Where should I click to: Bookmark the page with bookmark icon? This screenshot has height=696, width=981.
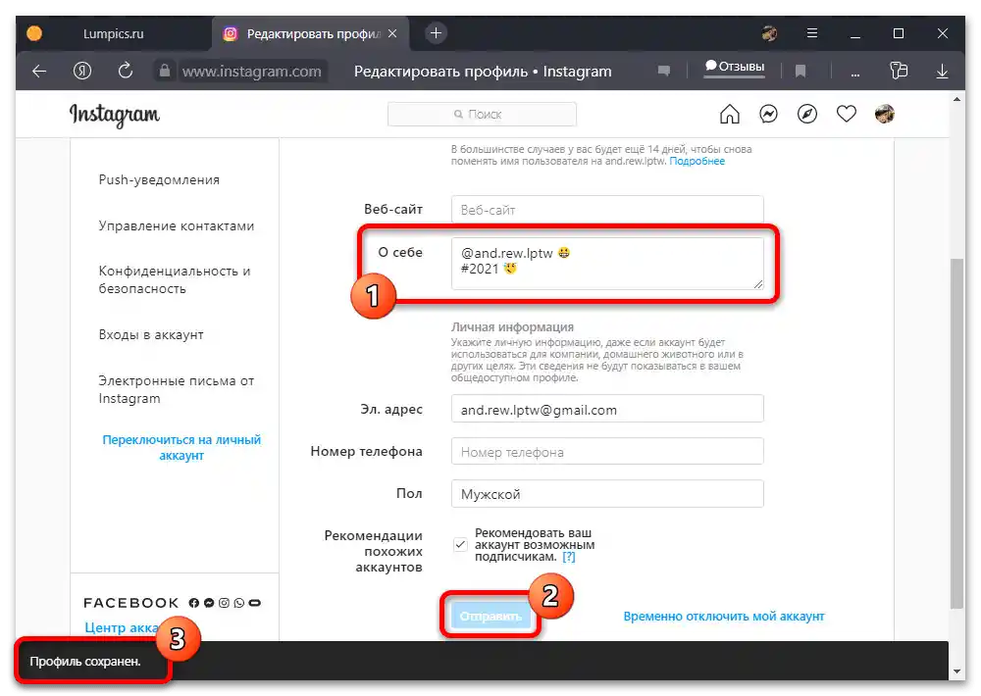[x=800, y=72]
